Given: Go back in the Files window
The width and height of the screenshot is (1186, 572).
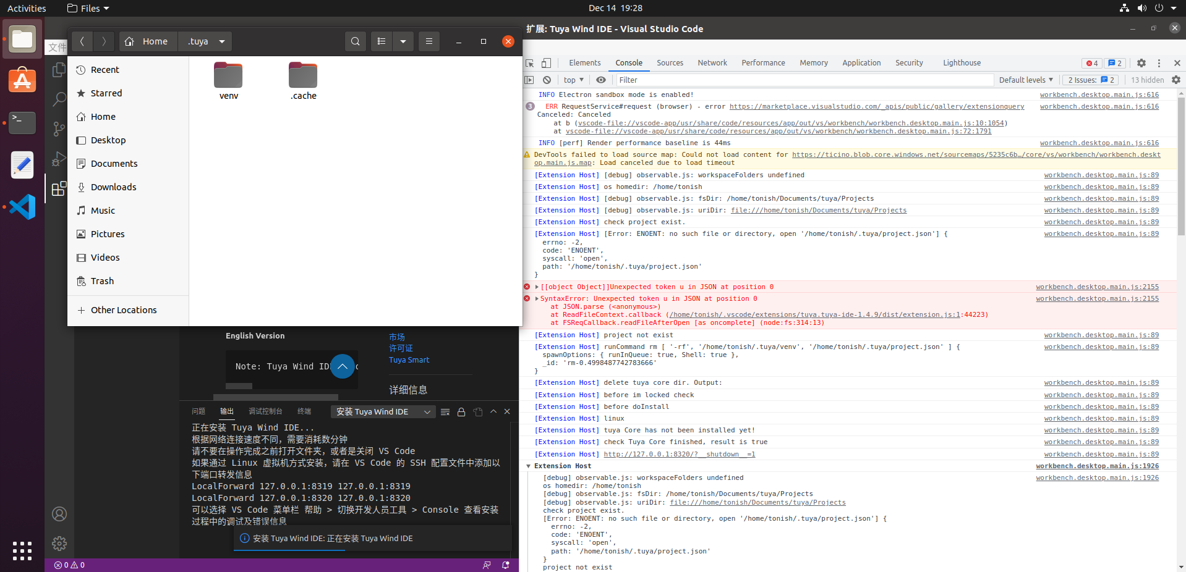Looking at the screenshot, I should (82, 41).
